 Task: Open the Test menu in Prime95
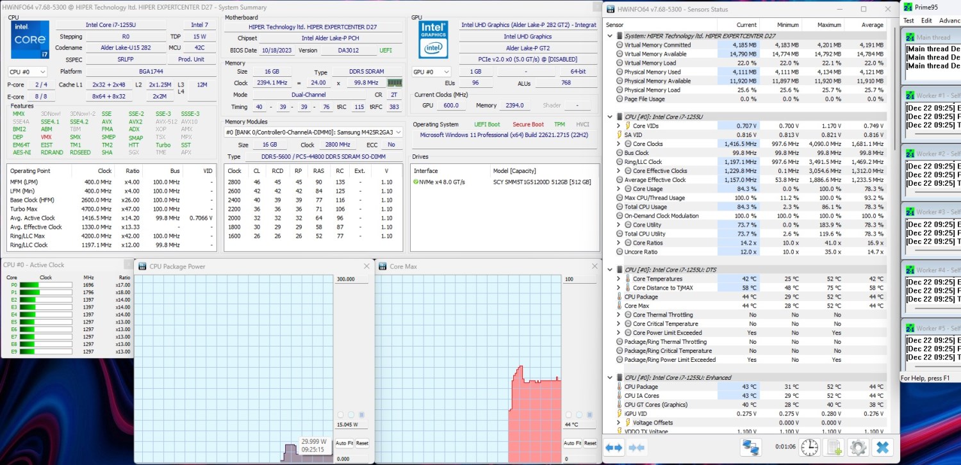(908, 20)
